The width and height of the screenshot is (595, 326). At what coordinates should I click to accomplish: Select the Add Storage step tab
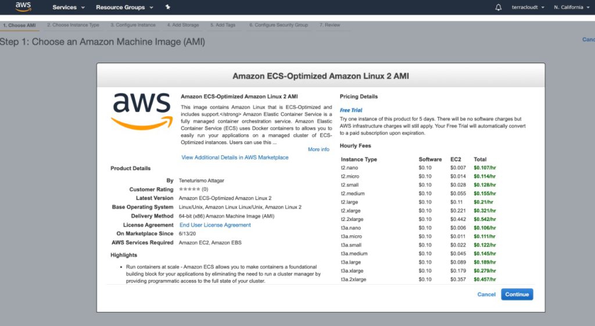tap(183, 26)
